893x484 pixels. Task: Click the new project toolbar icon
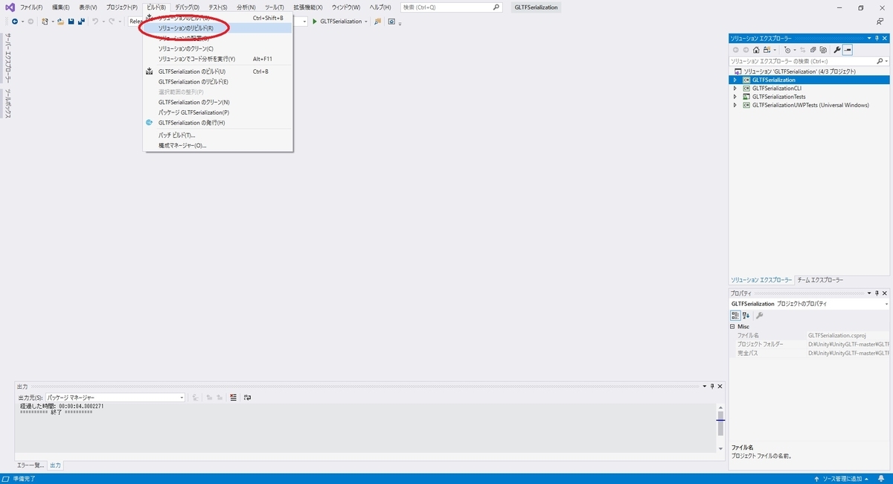point(45,21)
